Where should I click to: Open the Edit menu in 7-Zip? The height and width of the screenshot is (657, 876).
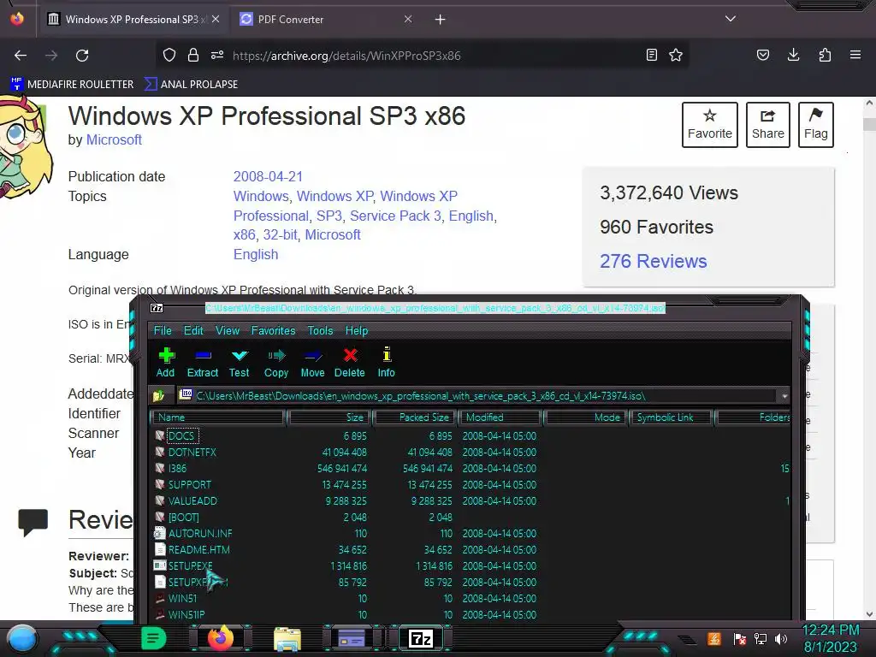[x=193, y=331]
